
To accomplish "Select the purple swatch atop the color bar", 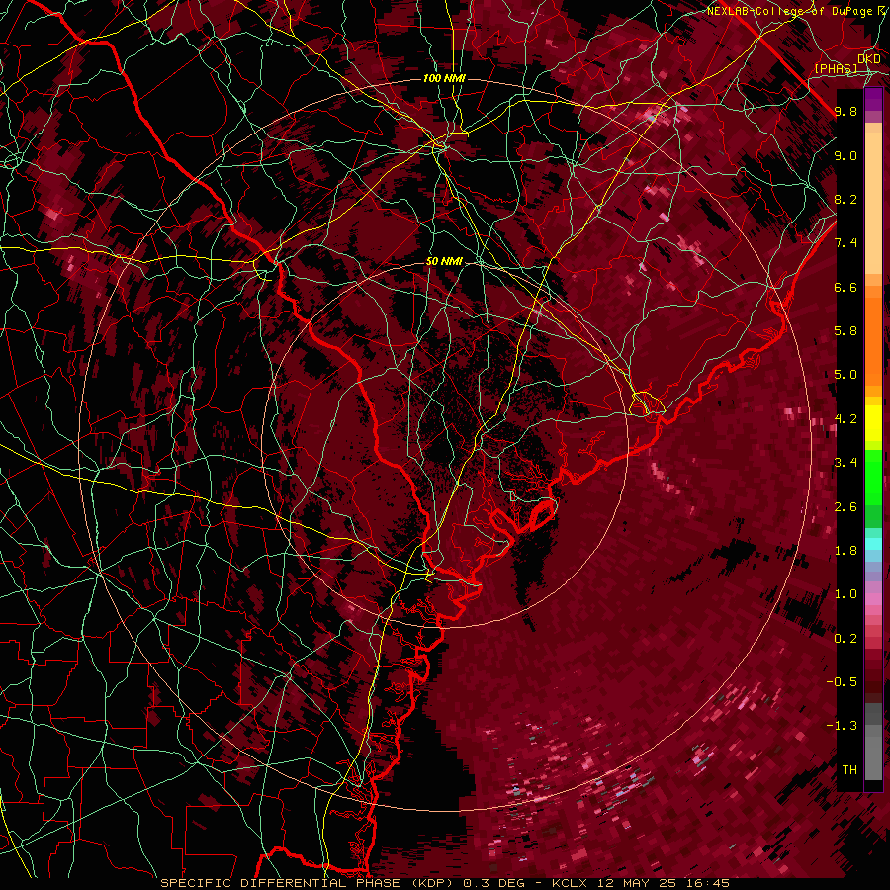I will [873, 99].
